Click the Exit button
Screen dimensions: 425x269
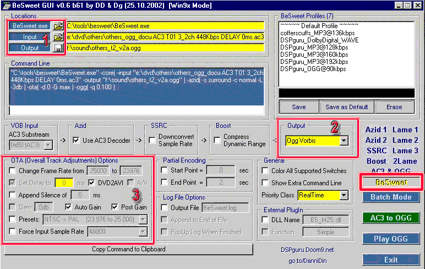click(391, 260)
